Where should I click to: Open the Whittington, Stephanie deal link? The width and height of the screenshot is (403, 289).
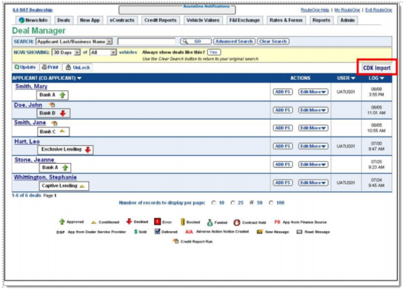coord(45,178)
